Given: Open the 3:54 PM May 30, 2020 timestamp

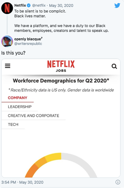Looking at the screenshot, I should point(22,182).
